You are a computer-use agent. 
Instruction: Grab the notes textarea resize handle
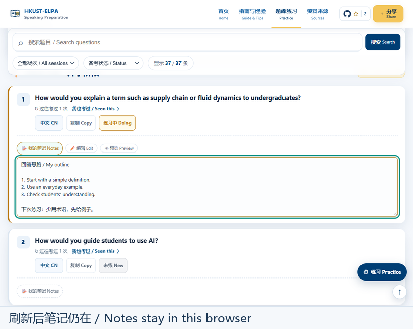pos(395,214)
